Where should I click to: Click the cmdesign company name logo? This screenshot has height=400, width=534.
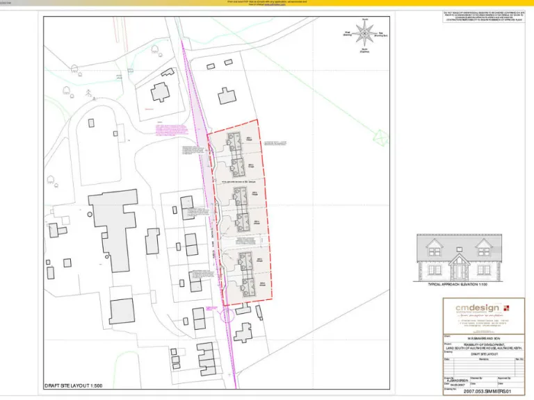point(477,308)
